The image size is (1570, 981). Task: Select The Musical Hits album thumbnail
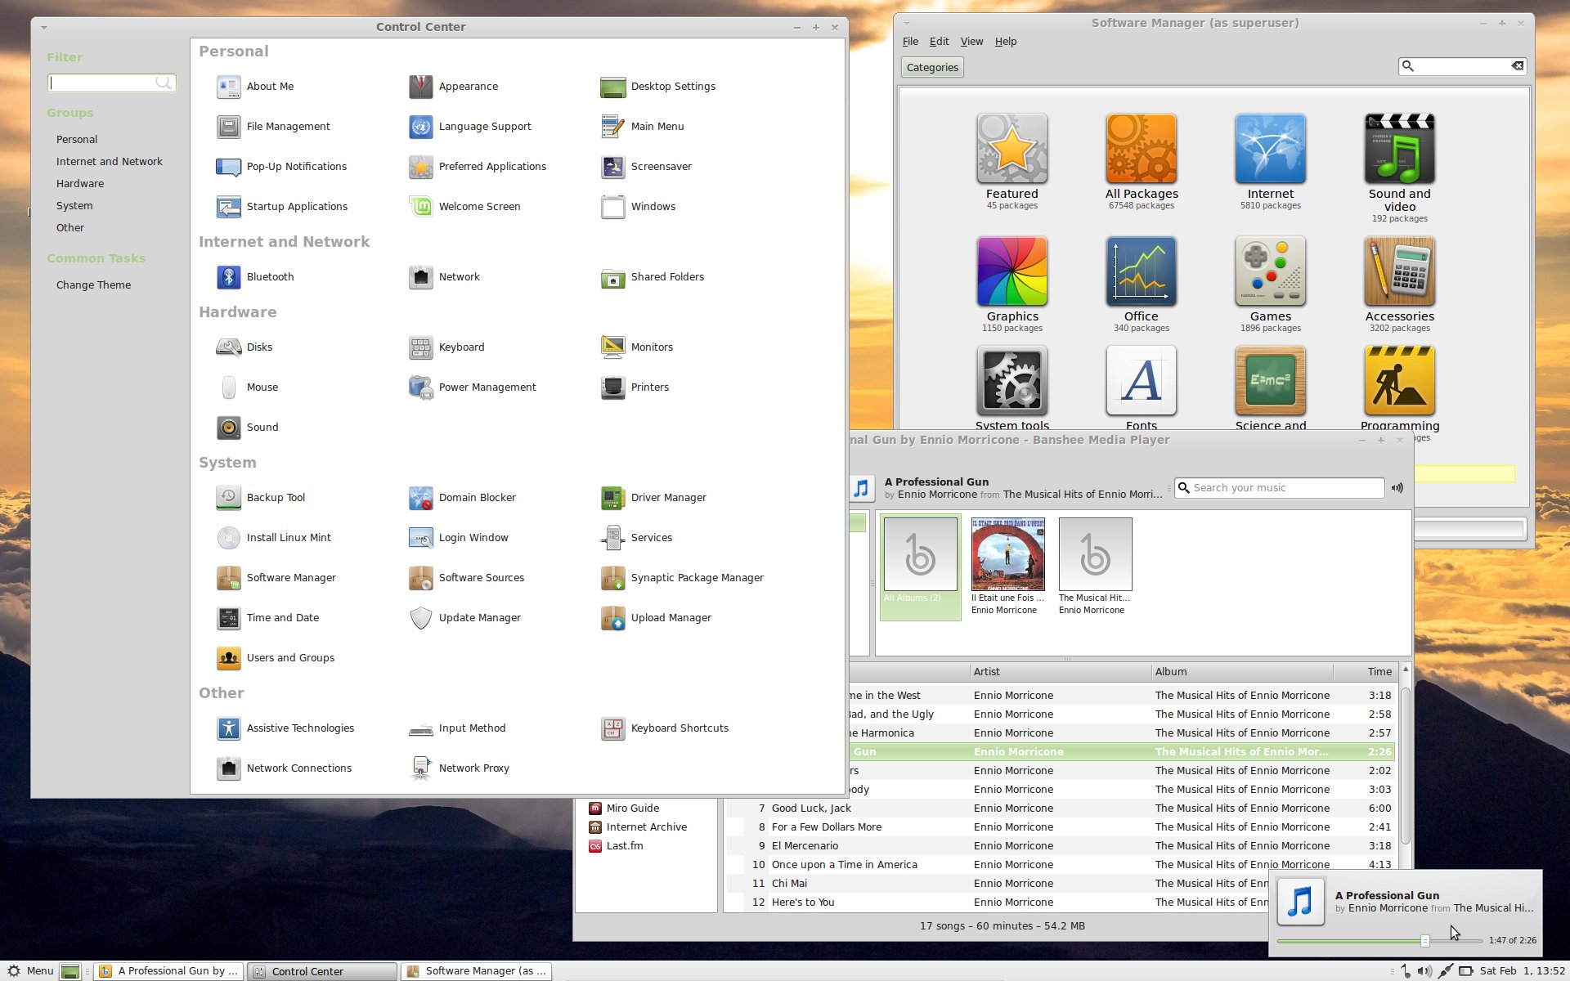point(1096,554)
